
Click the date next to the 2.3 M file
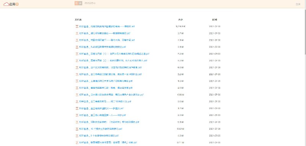coord(215,115)
